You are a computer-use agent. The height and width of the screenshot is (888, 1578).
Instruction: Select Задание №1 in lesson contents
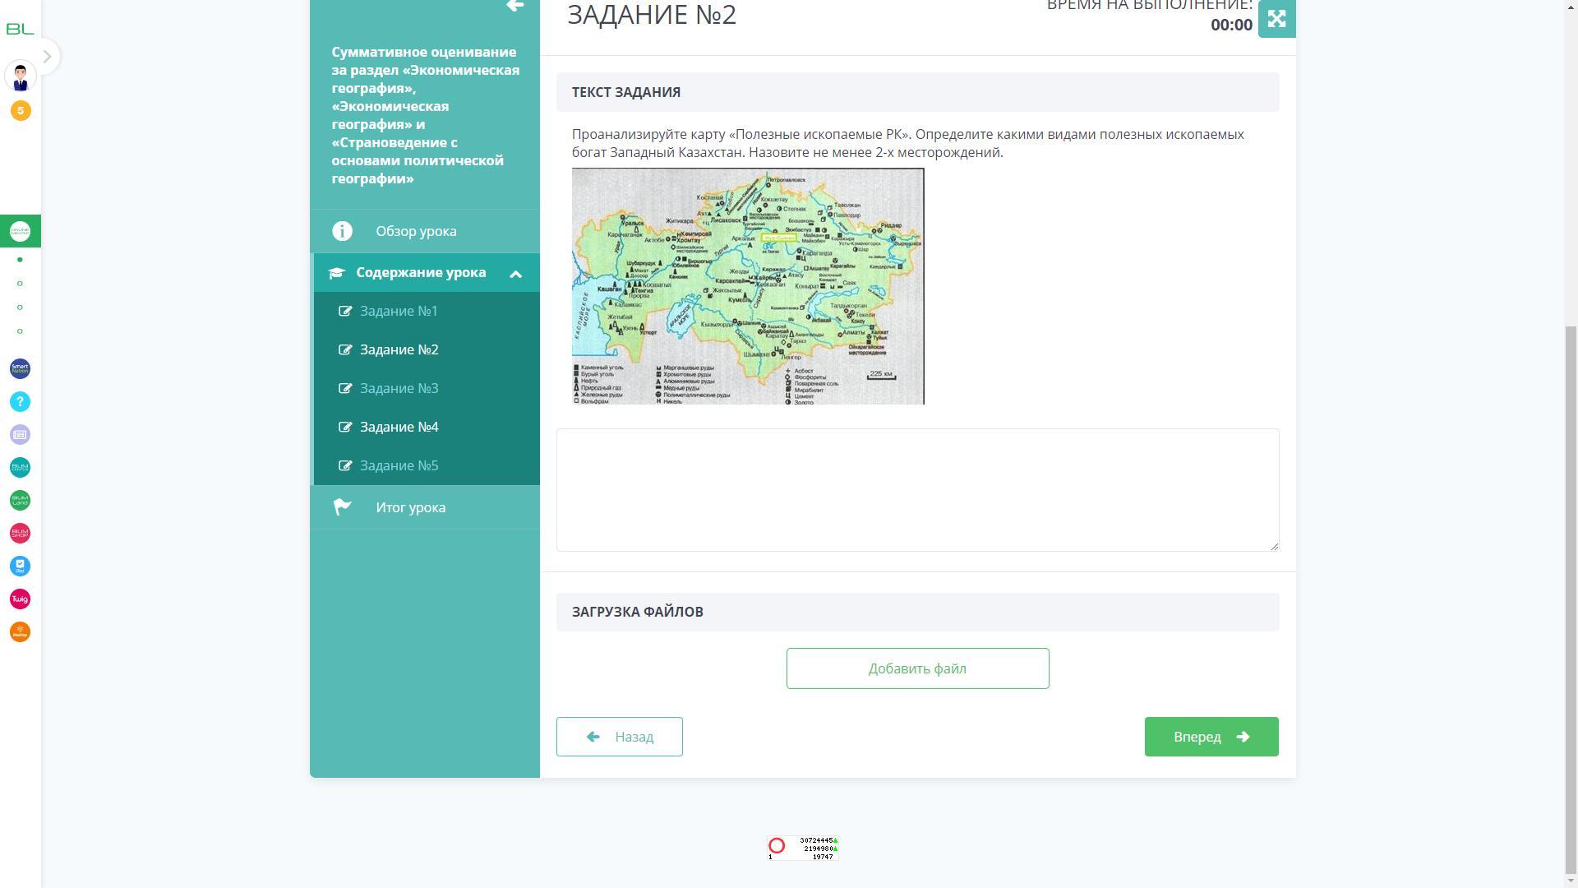398,312
